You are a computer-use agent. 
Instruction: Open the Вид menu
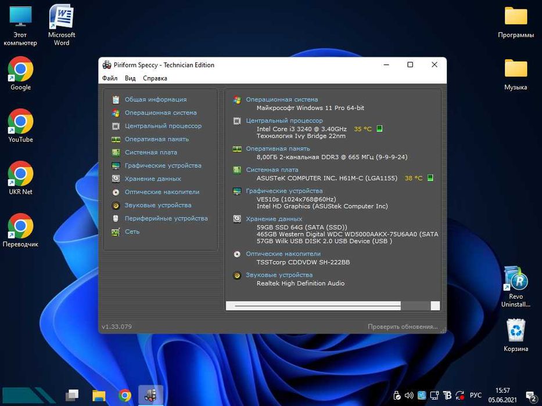130,78
